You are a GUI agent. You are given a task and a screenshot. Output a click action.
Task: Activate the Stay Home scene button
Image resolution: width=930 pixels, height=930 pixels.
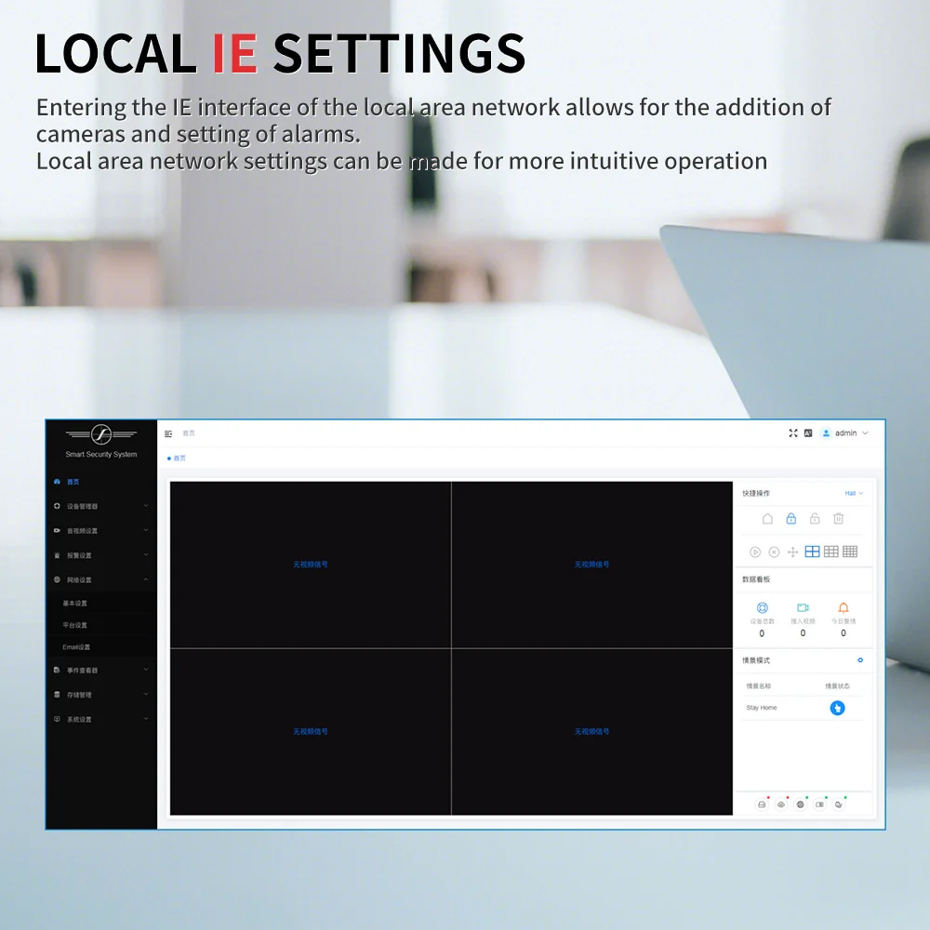click(837, 708)
